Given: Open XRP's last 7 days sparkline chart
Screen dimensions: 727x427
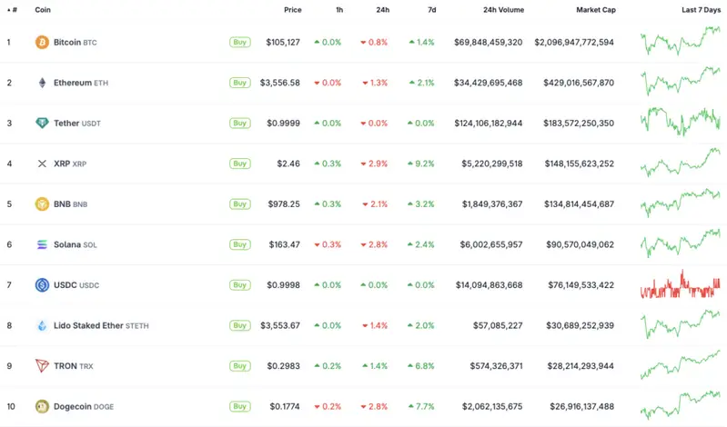Looking at the screenshot, I should (679, 164).
